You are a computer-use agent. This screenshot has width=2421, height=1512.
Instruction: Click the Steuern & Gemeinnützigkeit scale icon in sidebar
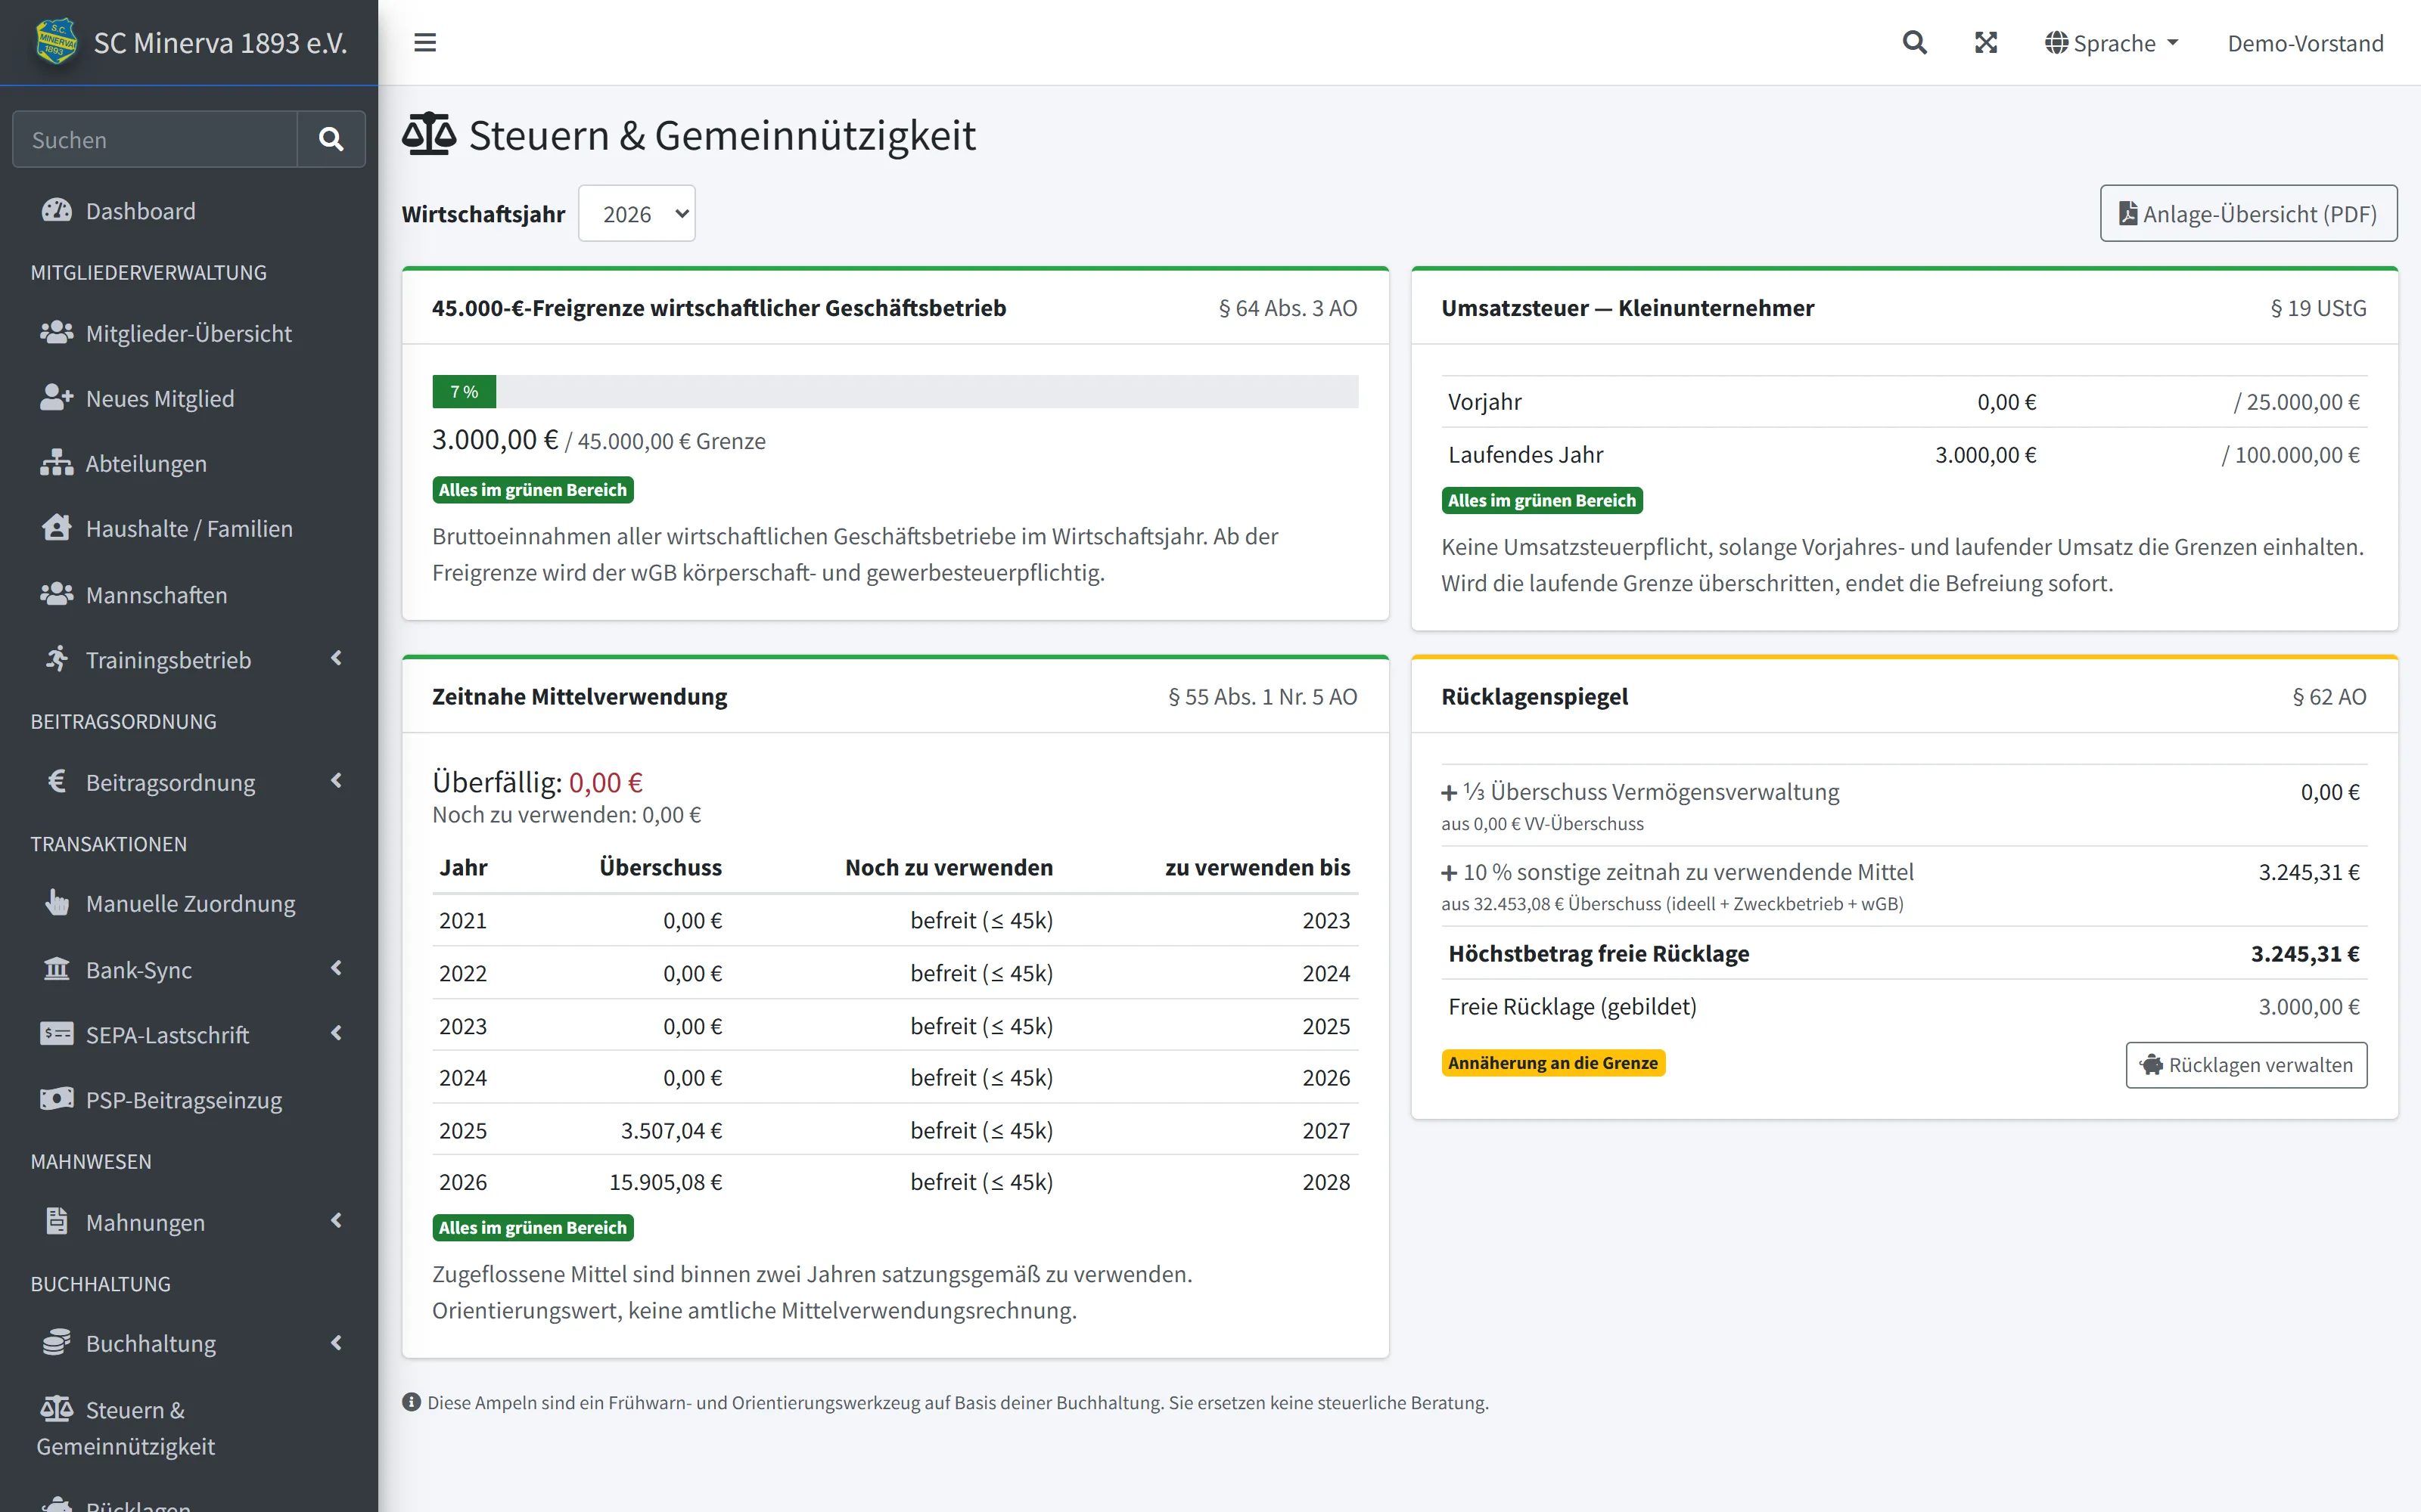click(57, 1409)
